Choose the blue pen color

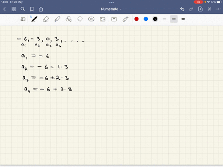[x=146, y=19]
